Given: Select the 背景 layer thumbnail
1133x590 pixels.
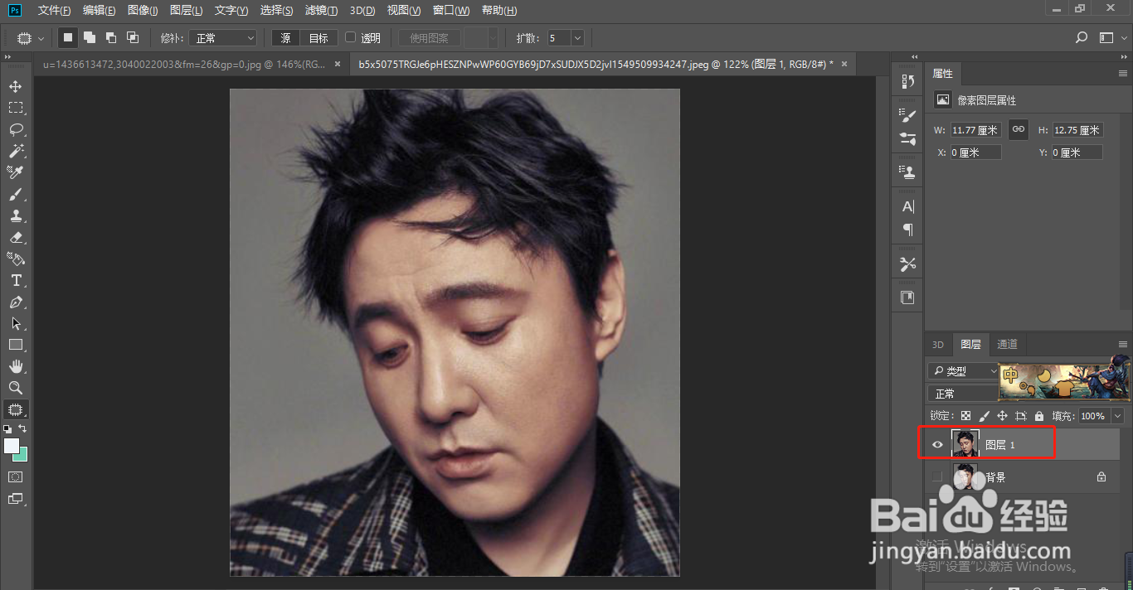Looking at the screenshot, I should click(965, 476).
